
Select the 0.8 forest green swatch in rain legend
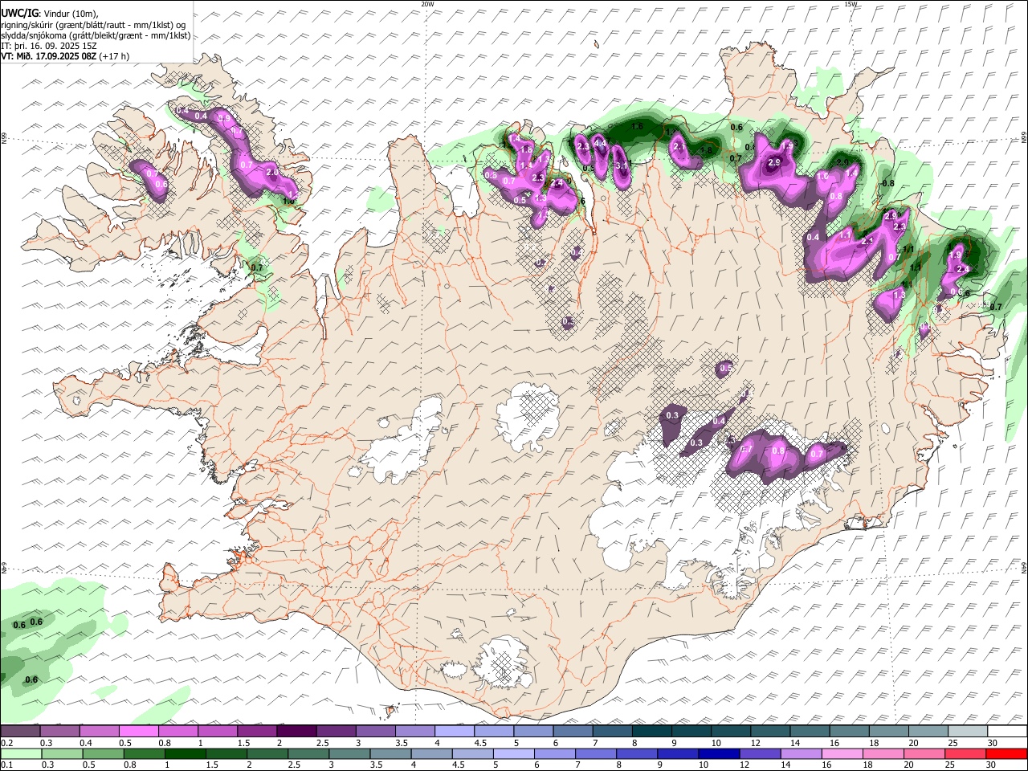[144, 754]
